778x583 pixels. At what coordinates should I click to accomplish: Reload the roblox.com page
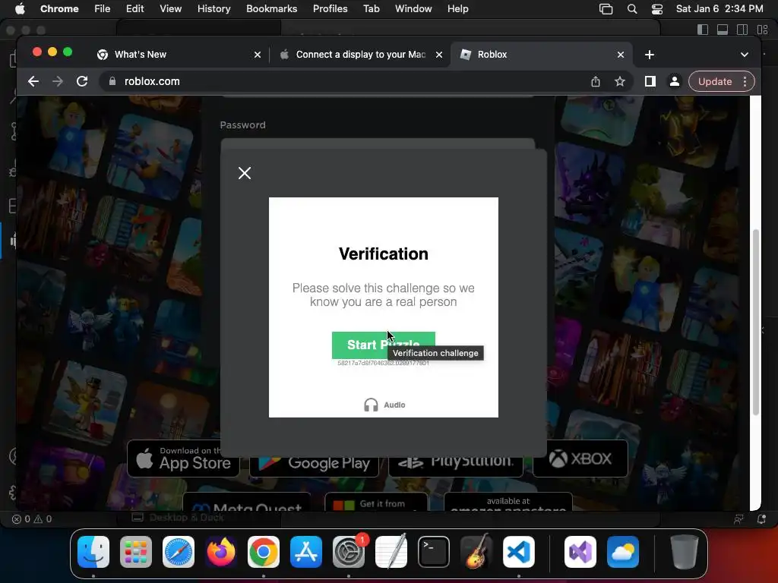click(82, 81)
